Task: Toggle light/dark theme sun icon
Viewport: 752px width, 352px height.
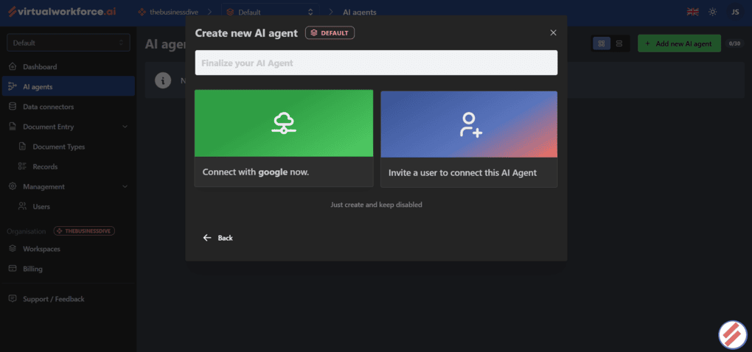Action: [713, 12]
